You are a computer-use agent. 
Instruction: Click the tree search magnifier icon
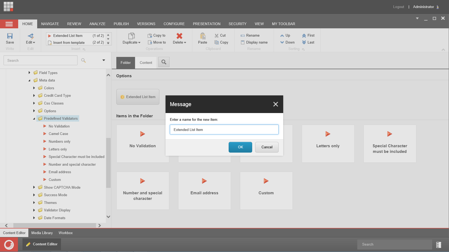click(83, 60)
